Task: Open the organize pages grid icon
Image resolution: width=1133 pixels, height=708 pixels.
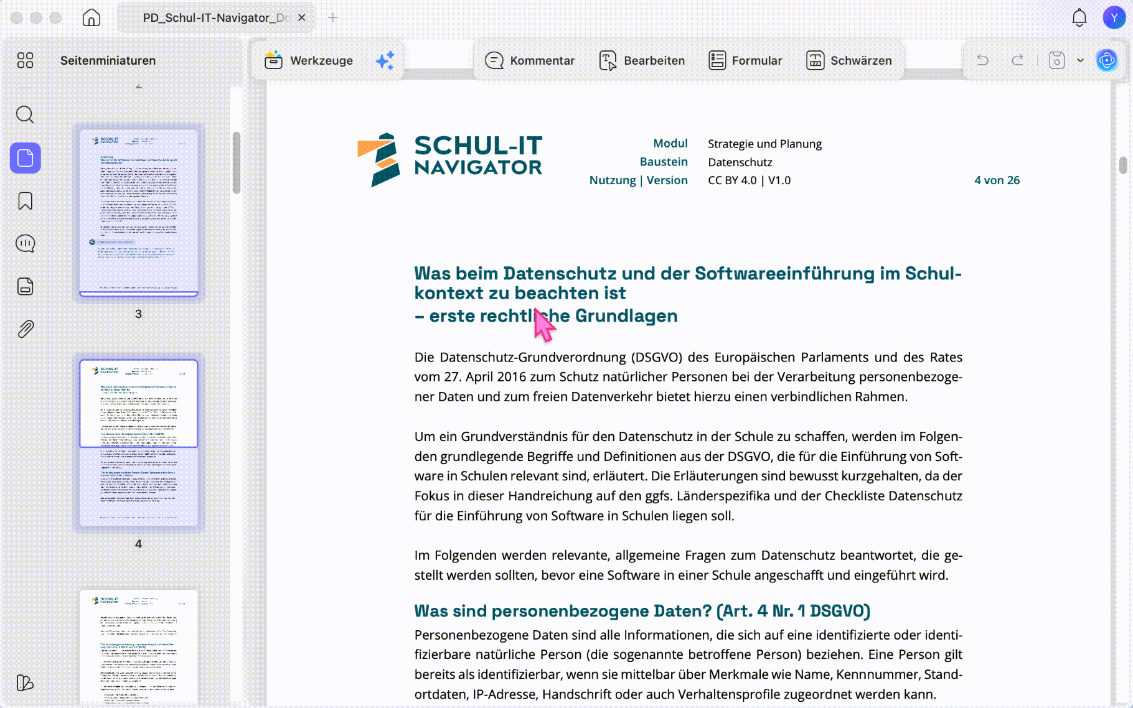Action: point(26,60)
